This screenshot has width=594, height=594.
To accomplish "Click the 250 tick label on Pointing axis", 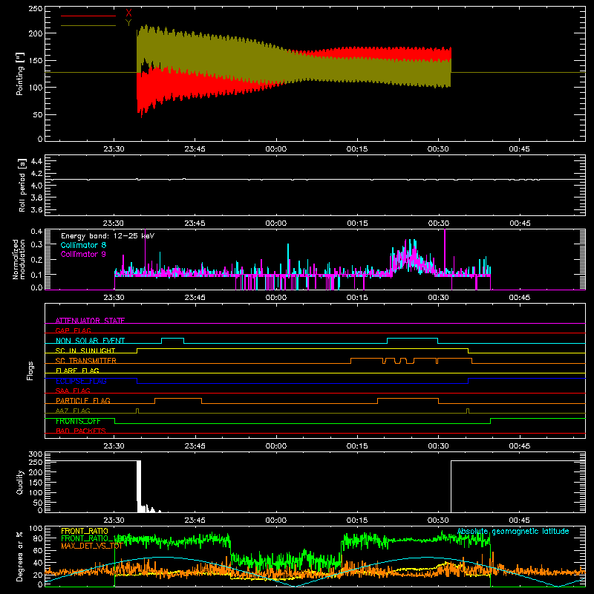I will 36,9.
